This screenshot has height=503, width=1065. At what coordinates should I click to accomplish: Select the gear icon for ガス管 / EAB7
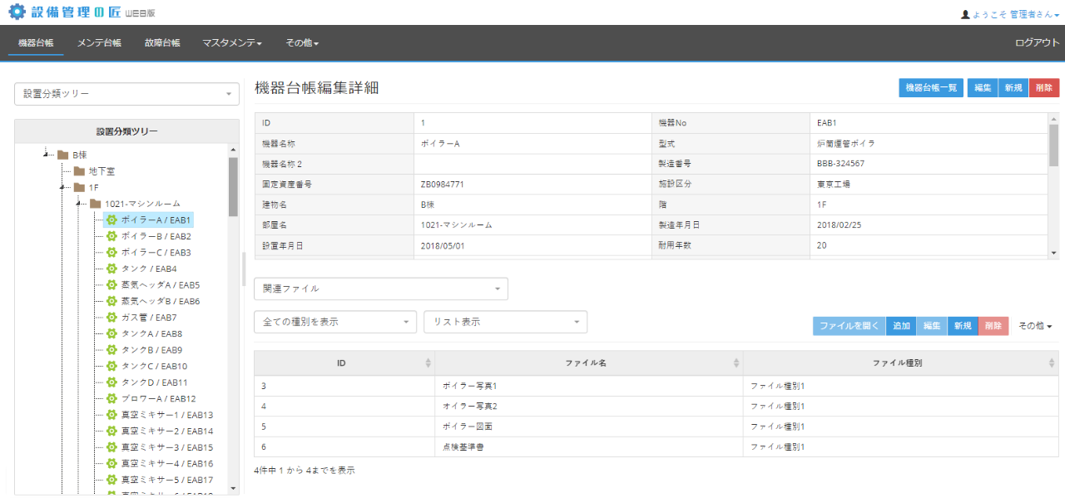(x=111, y=318)
